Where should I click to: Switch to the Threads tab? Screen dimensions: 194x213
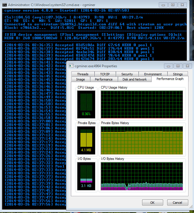[x=83, y=74]
